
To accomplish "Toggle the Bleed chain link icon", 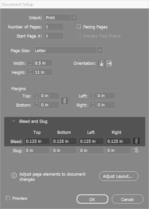I will (x=136, y=141).
